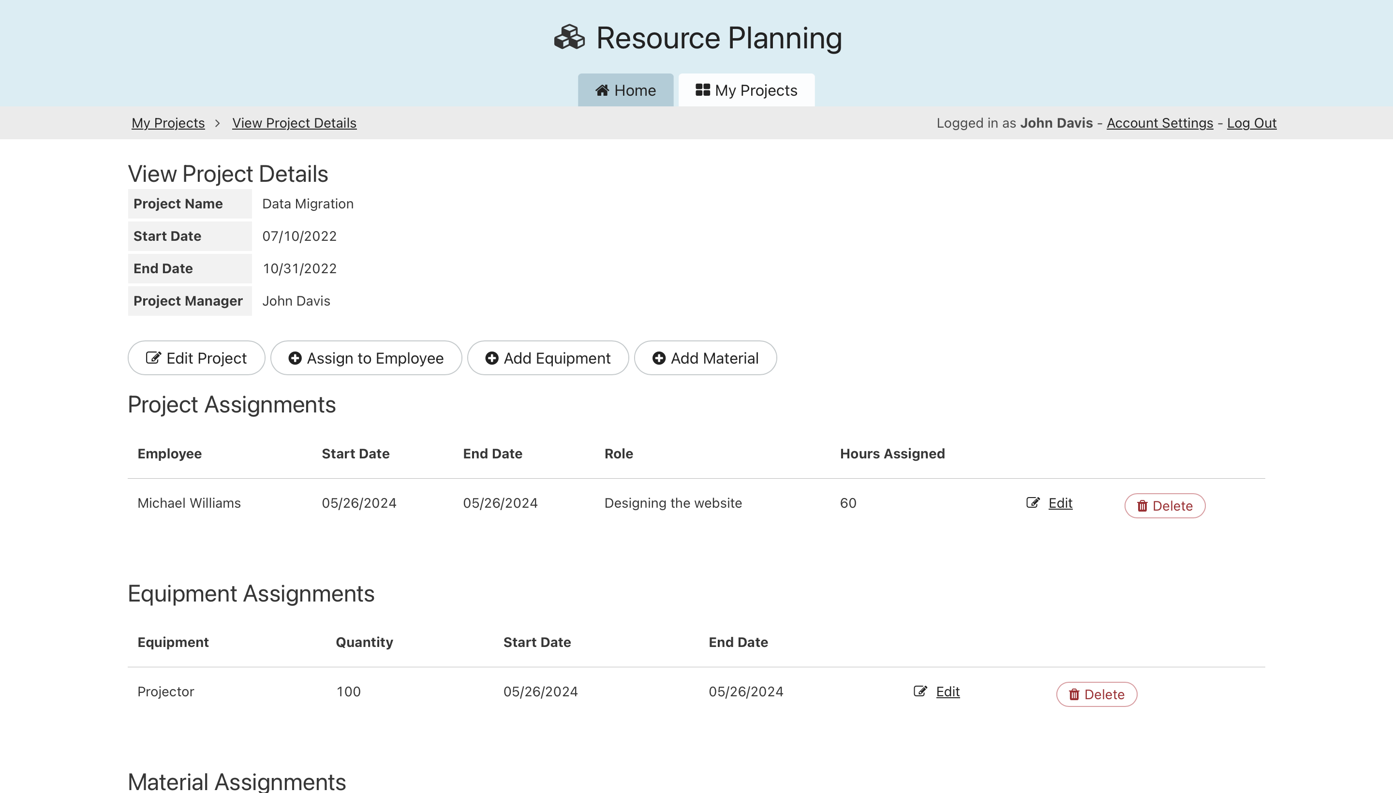Click edit pencil icon in Projector row
This screenshot has height=793, width=1393.
coord(919,691)
